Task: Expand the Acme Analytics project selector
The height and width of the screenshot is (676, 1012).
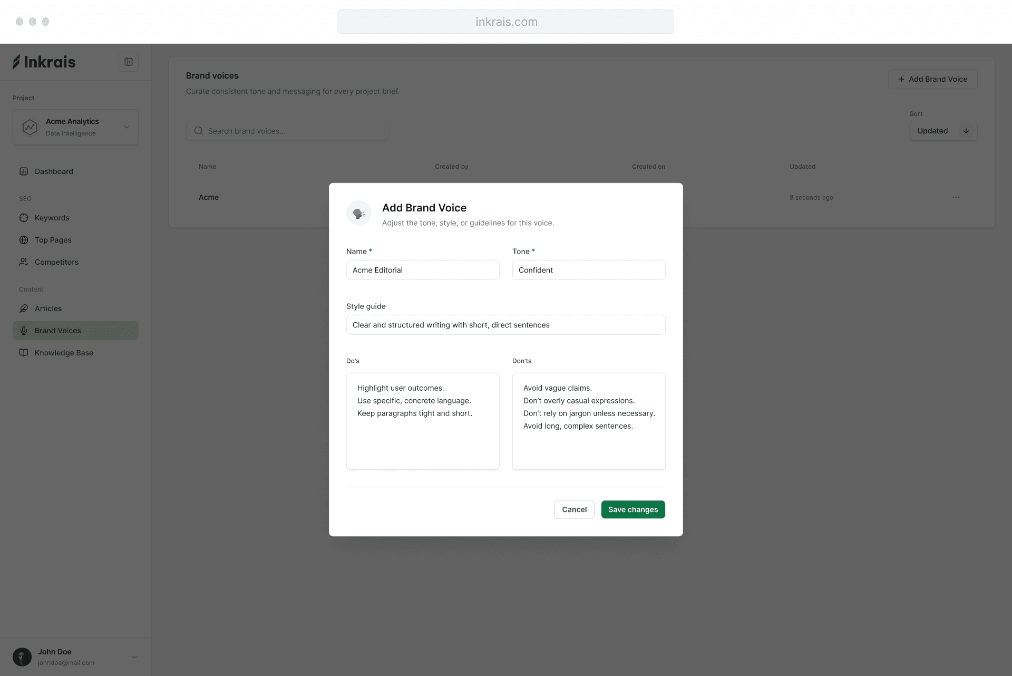Action: [76, 127]
